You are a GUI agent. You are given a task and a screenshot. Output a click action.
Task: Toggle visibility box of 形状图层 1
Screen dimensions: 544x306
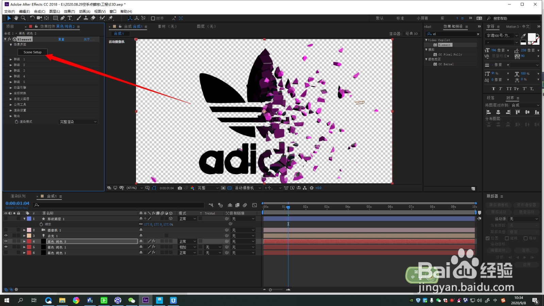point(6,219)
